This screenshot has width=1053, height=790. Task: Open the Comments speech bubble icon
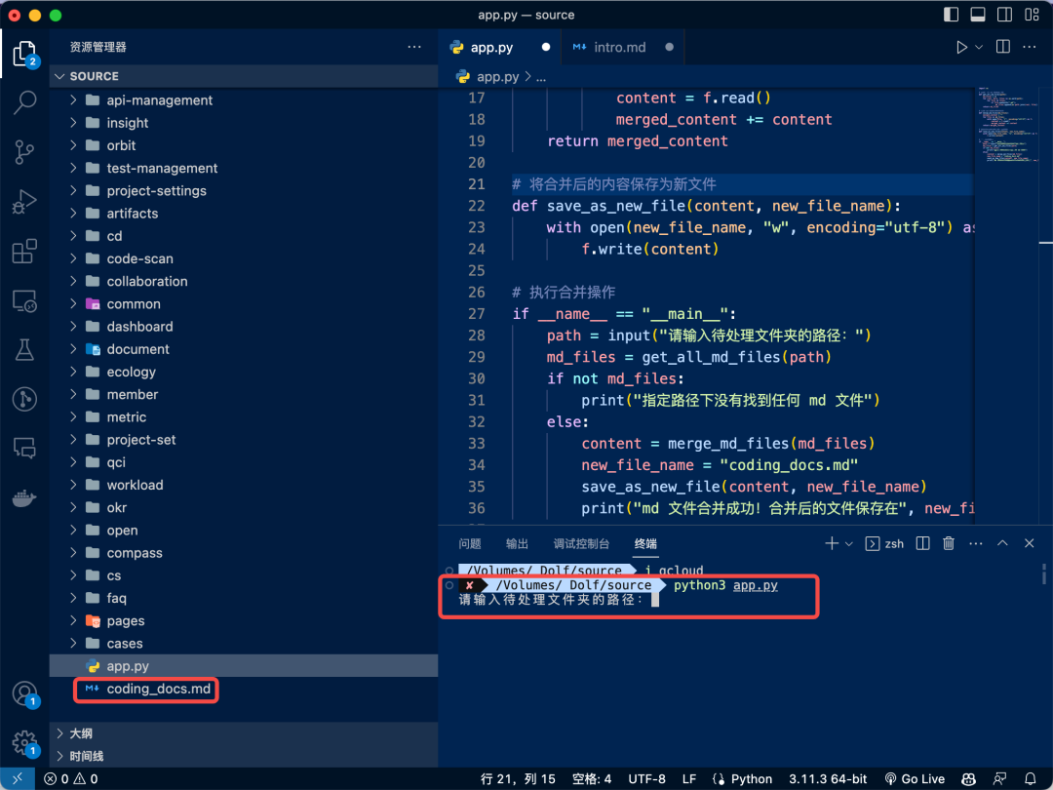pyautogui.click(x=24, y=448)
